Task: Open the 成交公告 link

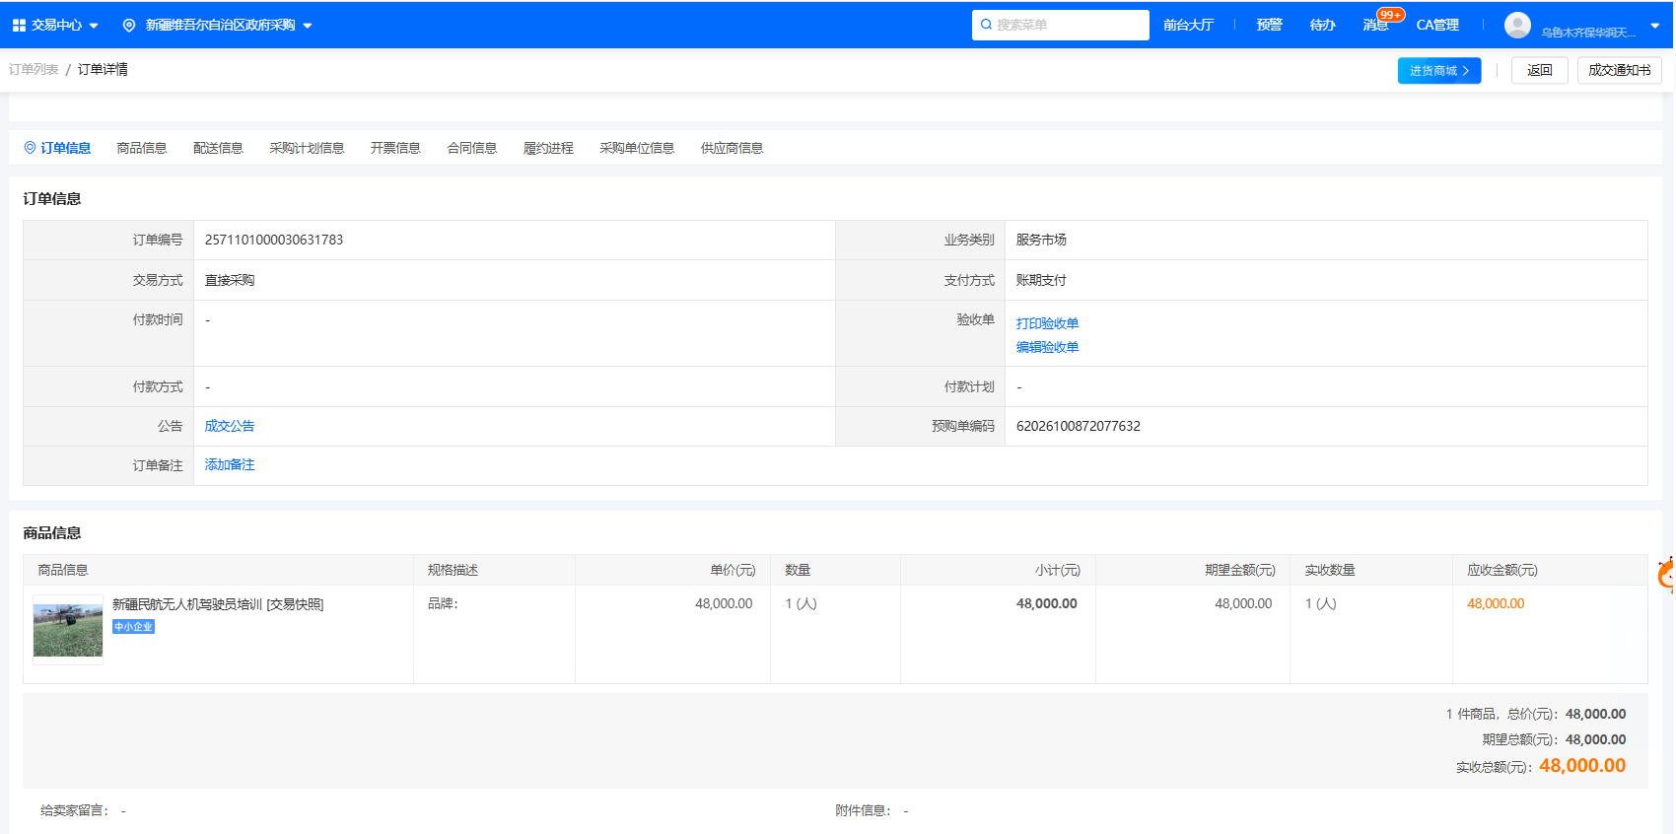Action: pos(230,426)
